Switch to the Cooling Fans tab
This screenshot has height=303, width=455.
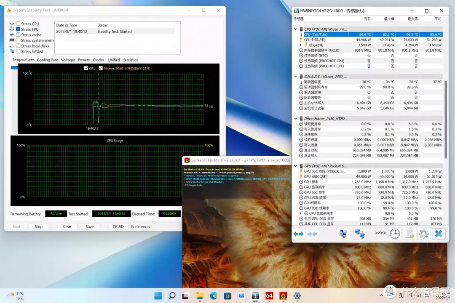click(x=48, y=60)
